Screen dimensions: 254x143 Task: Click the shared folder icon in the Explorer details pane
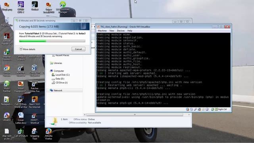[54, 121]
